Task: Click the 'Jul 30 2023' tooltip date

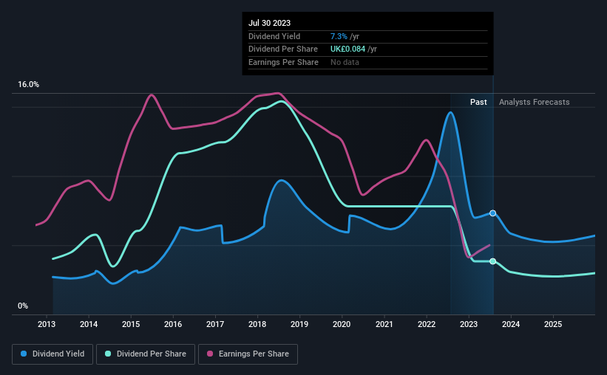Action: tap(269, 23)
